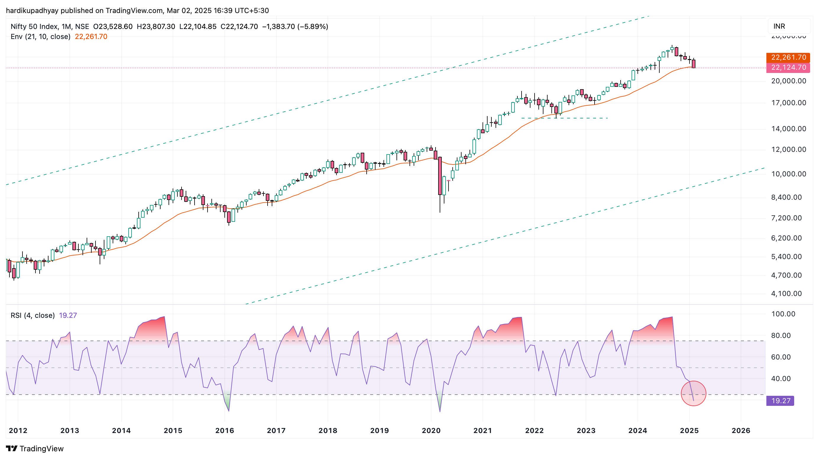819x459 pixels.
Task: Click Nifty 50 Index symbol title
Action: point(34,26)
